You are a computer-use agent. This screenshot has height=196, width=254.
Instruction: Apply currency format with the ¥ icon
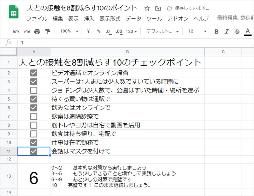88,32
